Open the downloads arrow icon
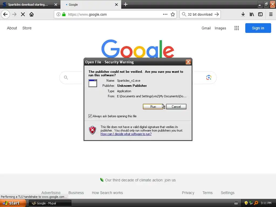The width and height of the screenshot is (276, 207). 243,15
